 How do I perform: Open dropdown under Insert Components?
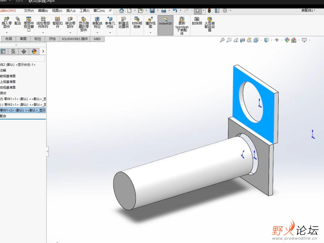coord(6,33)
